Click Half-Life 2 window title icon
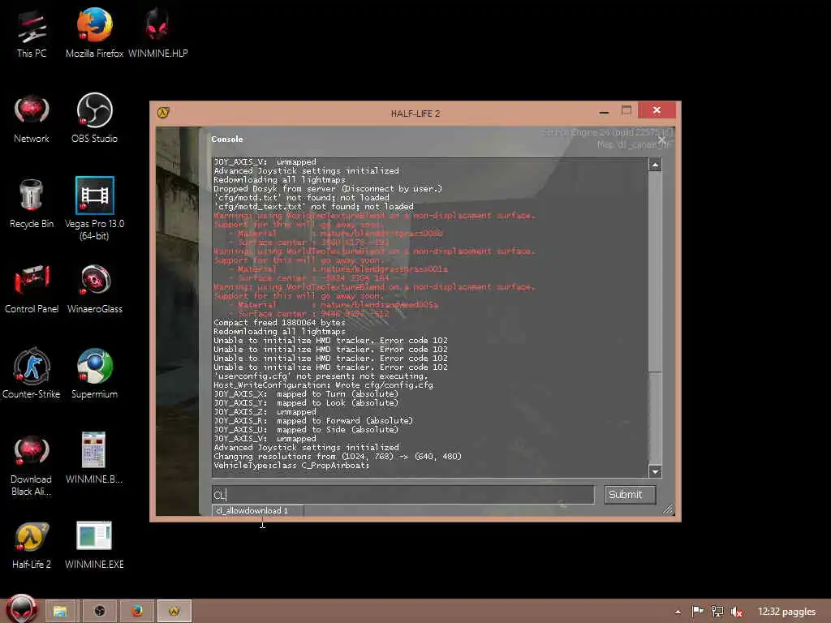Viewport: 831px width, 623px height. point(163,112)
